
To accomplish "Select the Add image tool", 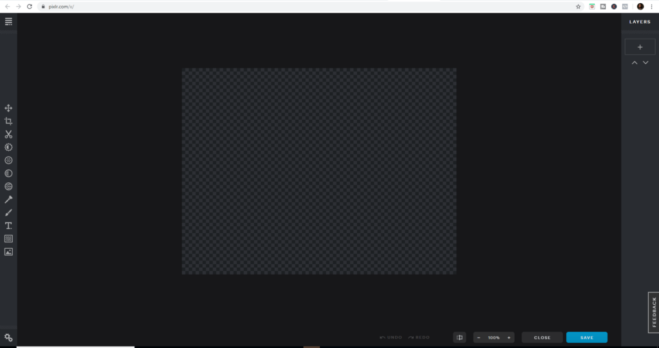I will coord(8,252).
